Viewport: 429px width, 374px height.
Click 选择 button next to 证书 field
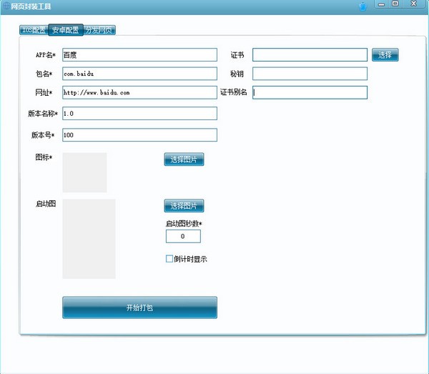point(385,55)
